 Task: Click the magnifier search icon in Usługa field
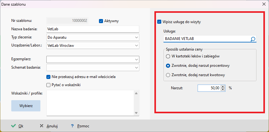click(253, 39)
